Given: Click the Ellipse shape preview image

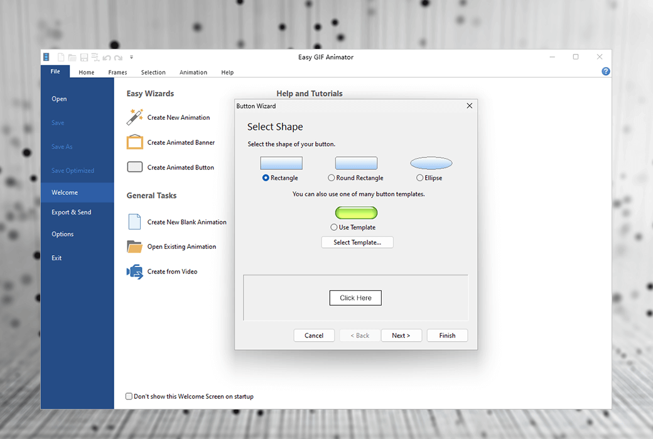Looking at the screenshot, I should (431, 162).
